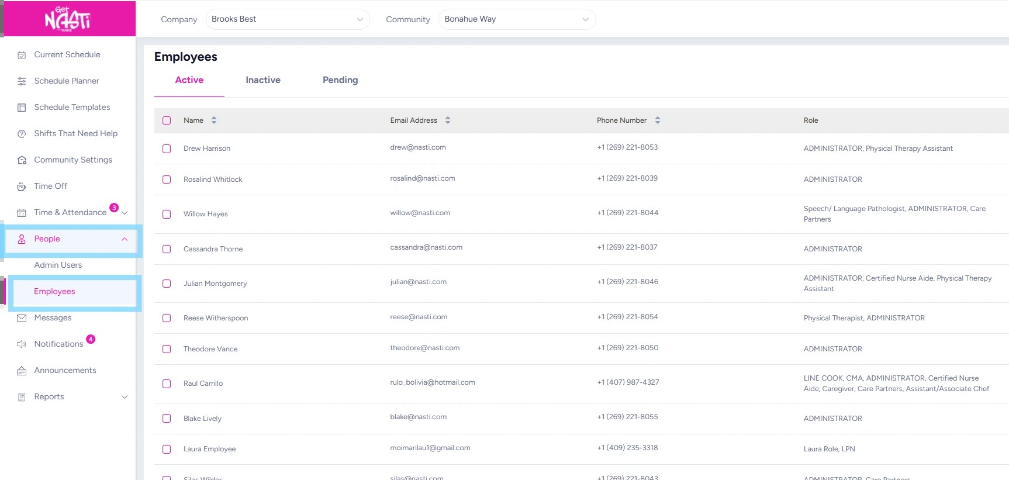Expand the Reports menu chevron
Image resolution: width=1009 pixels, height=480 pixels.
click(x=125, y=397)
